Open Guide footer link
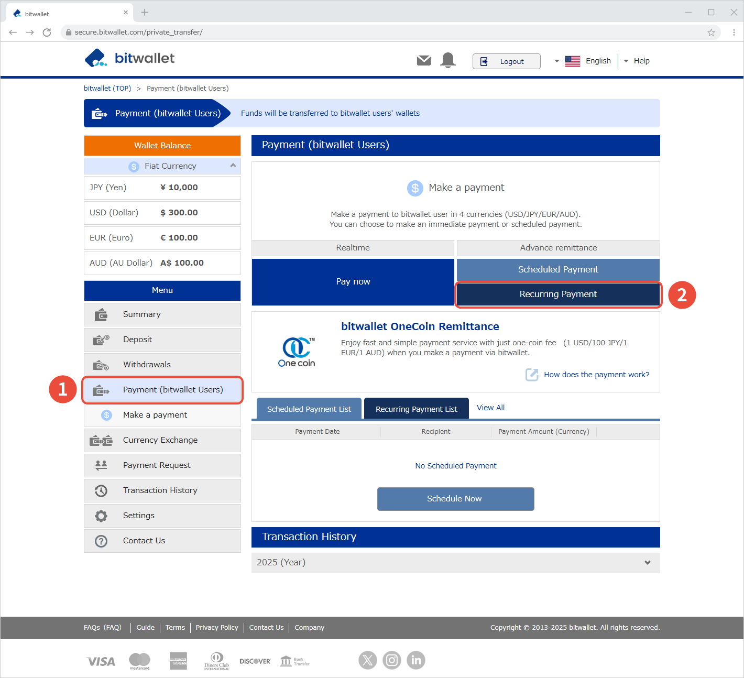Screen dimensions: 744x678 click(145, 628)
